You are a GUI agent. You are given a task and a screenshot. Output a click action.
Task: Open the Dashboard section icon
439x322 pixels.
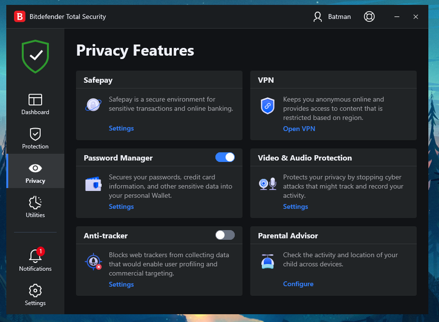pos(35,99)
